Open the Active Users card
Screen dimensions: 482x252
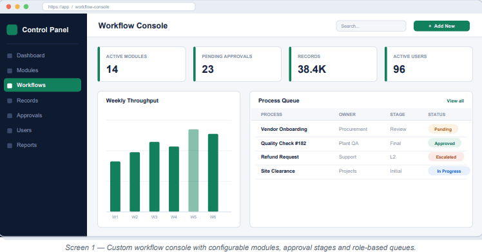tap(429, 64)
